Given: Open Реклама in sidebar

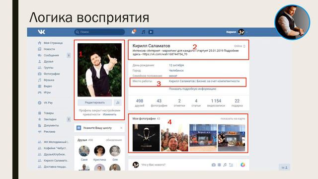Looking at the screenshot, I should click(46, 132).
